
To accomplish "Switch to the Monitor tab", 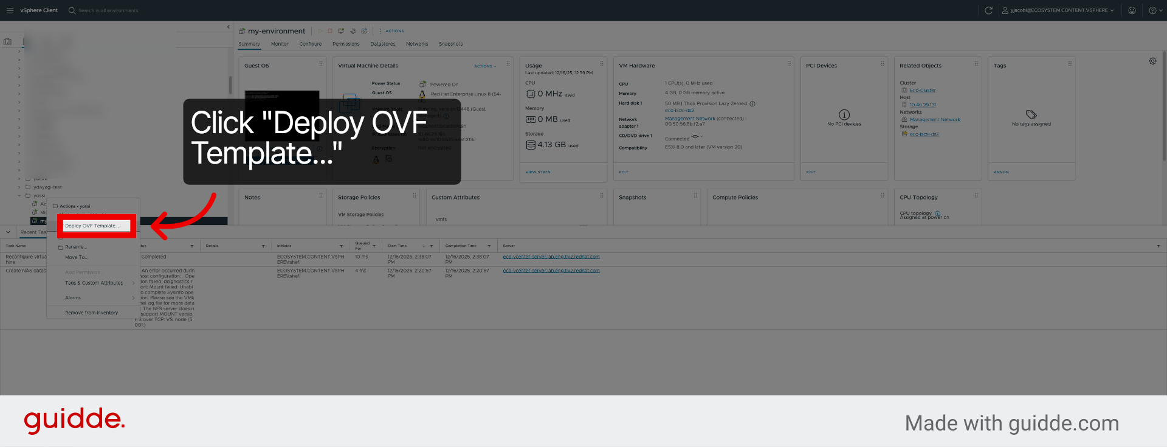I will (280, 44).
